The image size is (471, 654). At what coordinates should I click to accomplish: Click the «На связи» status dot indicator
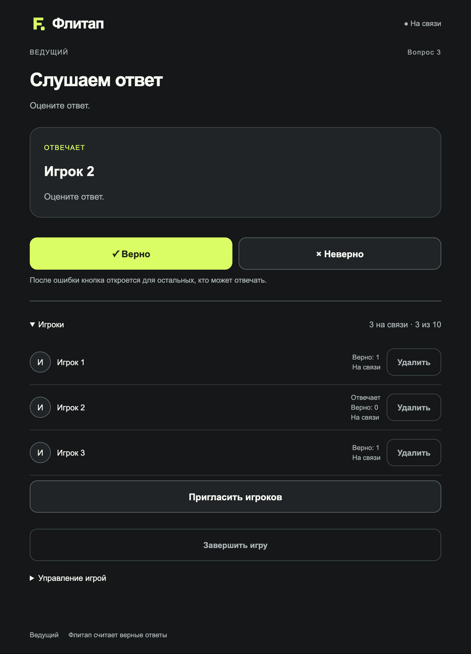point(406,24)
